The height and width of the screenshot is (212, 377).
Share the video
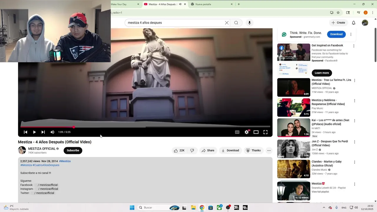pos(208,150)
